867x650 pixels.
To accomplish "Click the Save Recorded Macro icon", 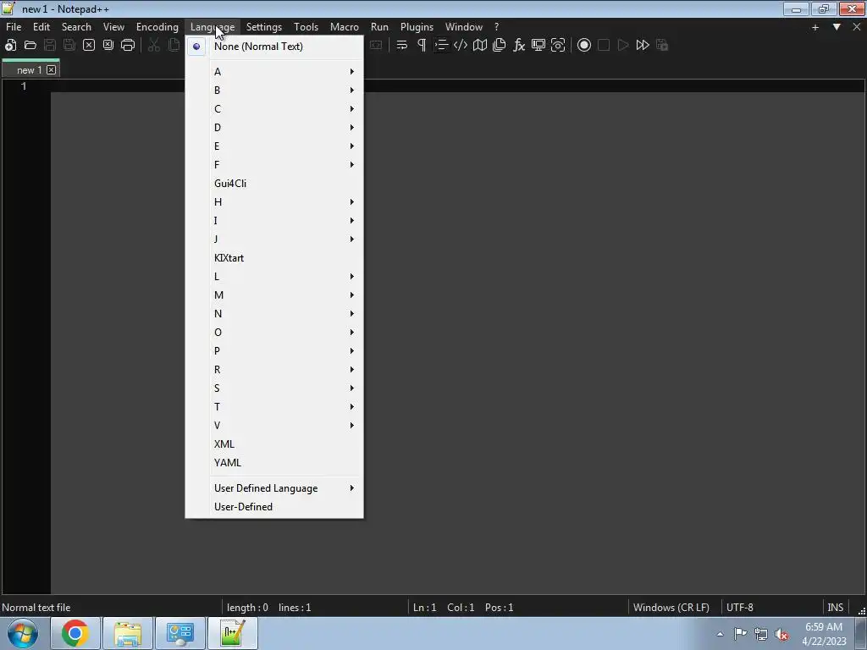I will 662,46.
